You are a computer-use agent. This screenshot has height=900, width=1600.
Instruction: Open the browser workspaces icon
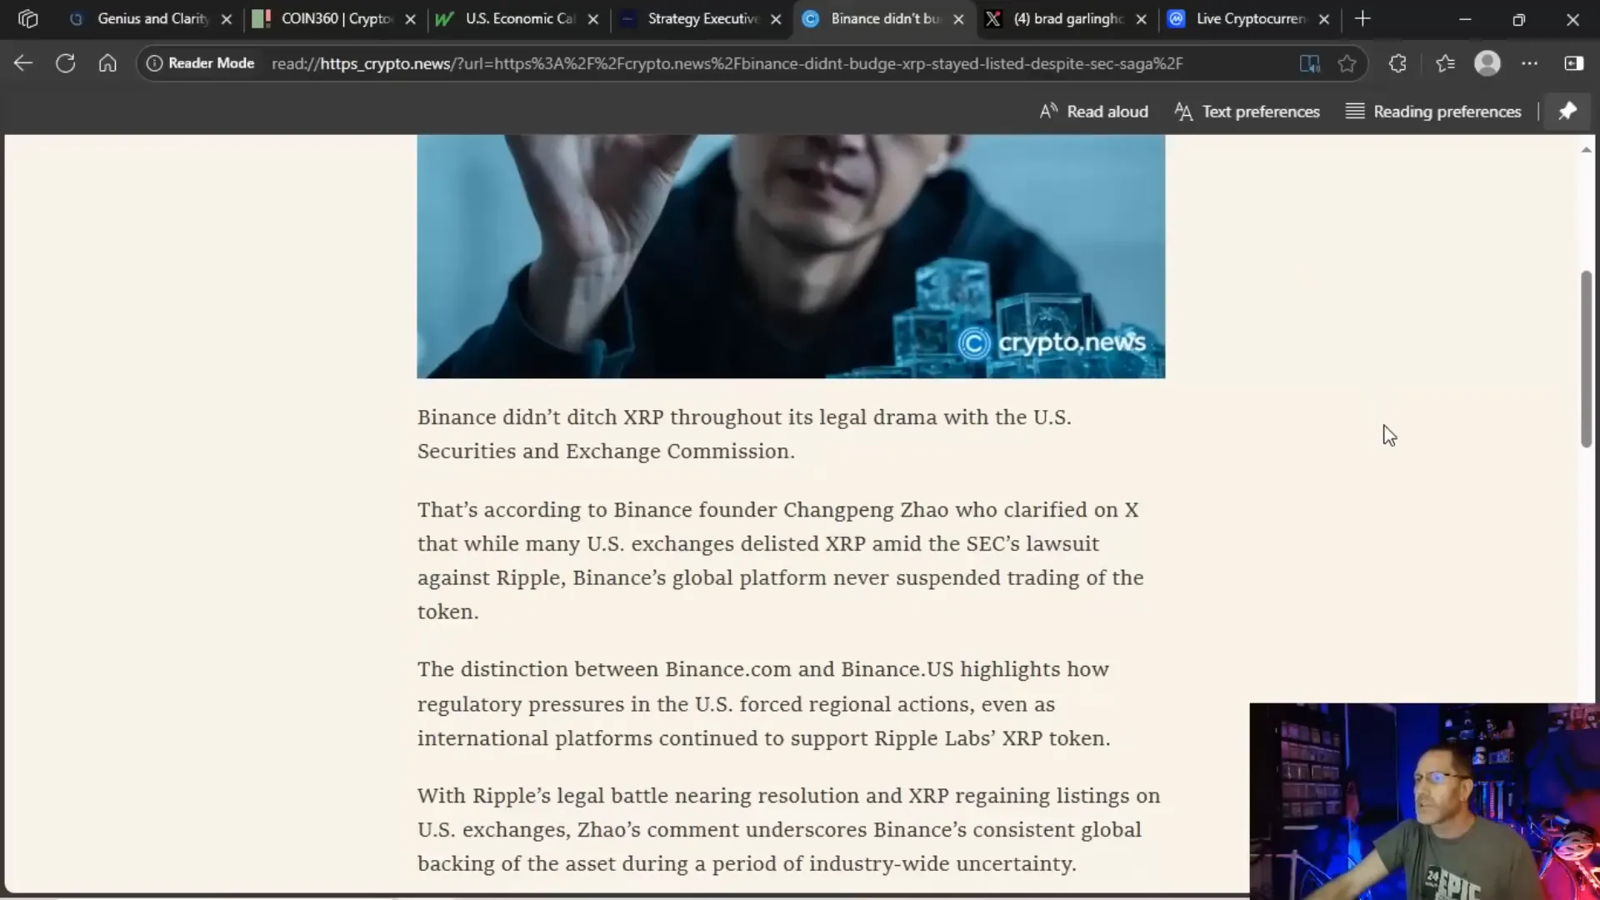[x=27, y=18]
